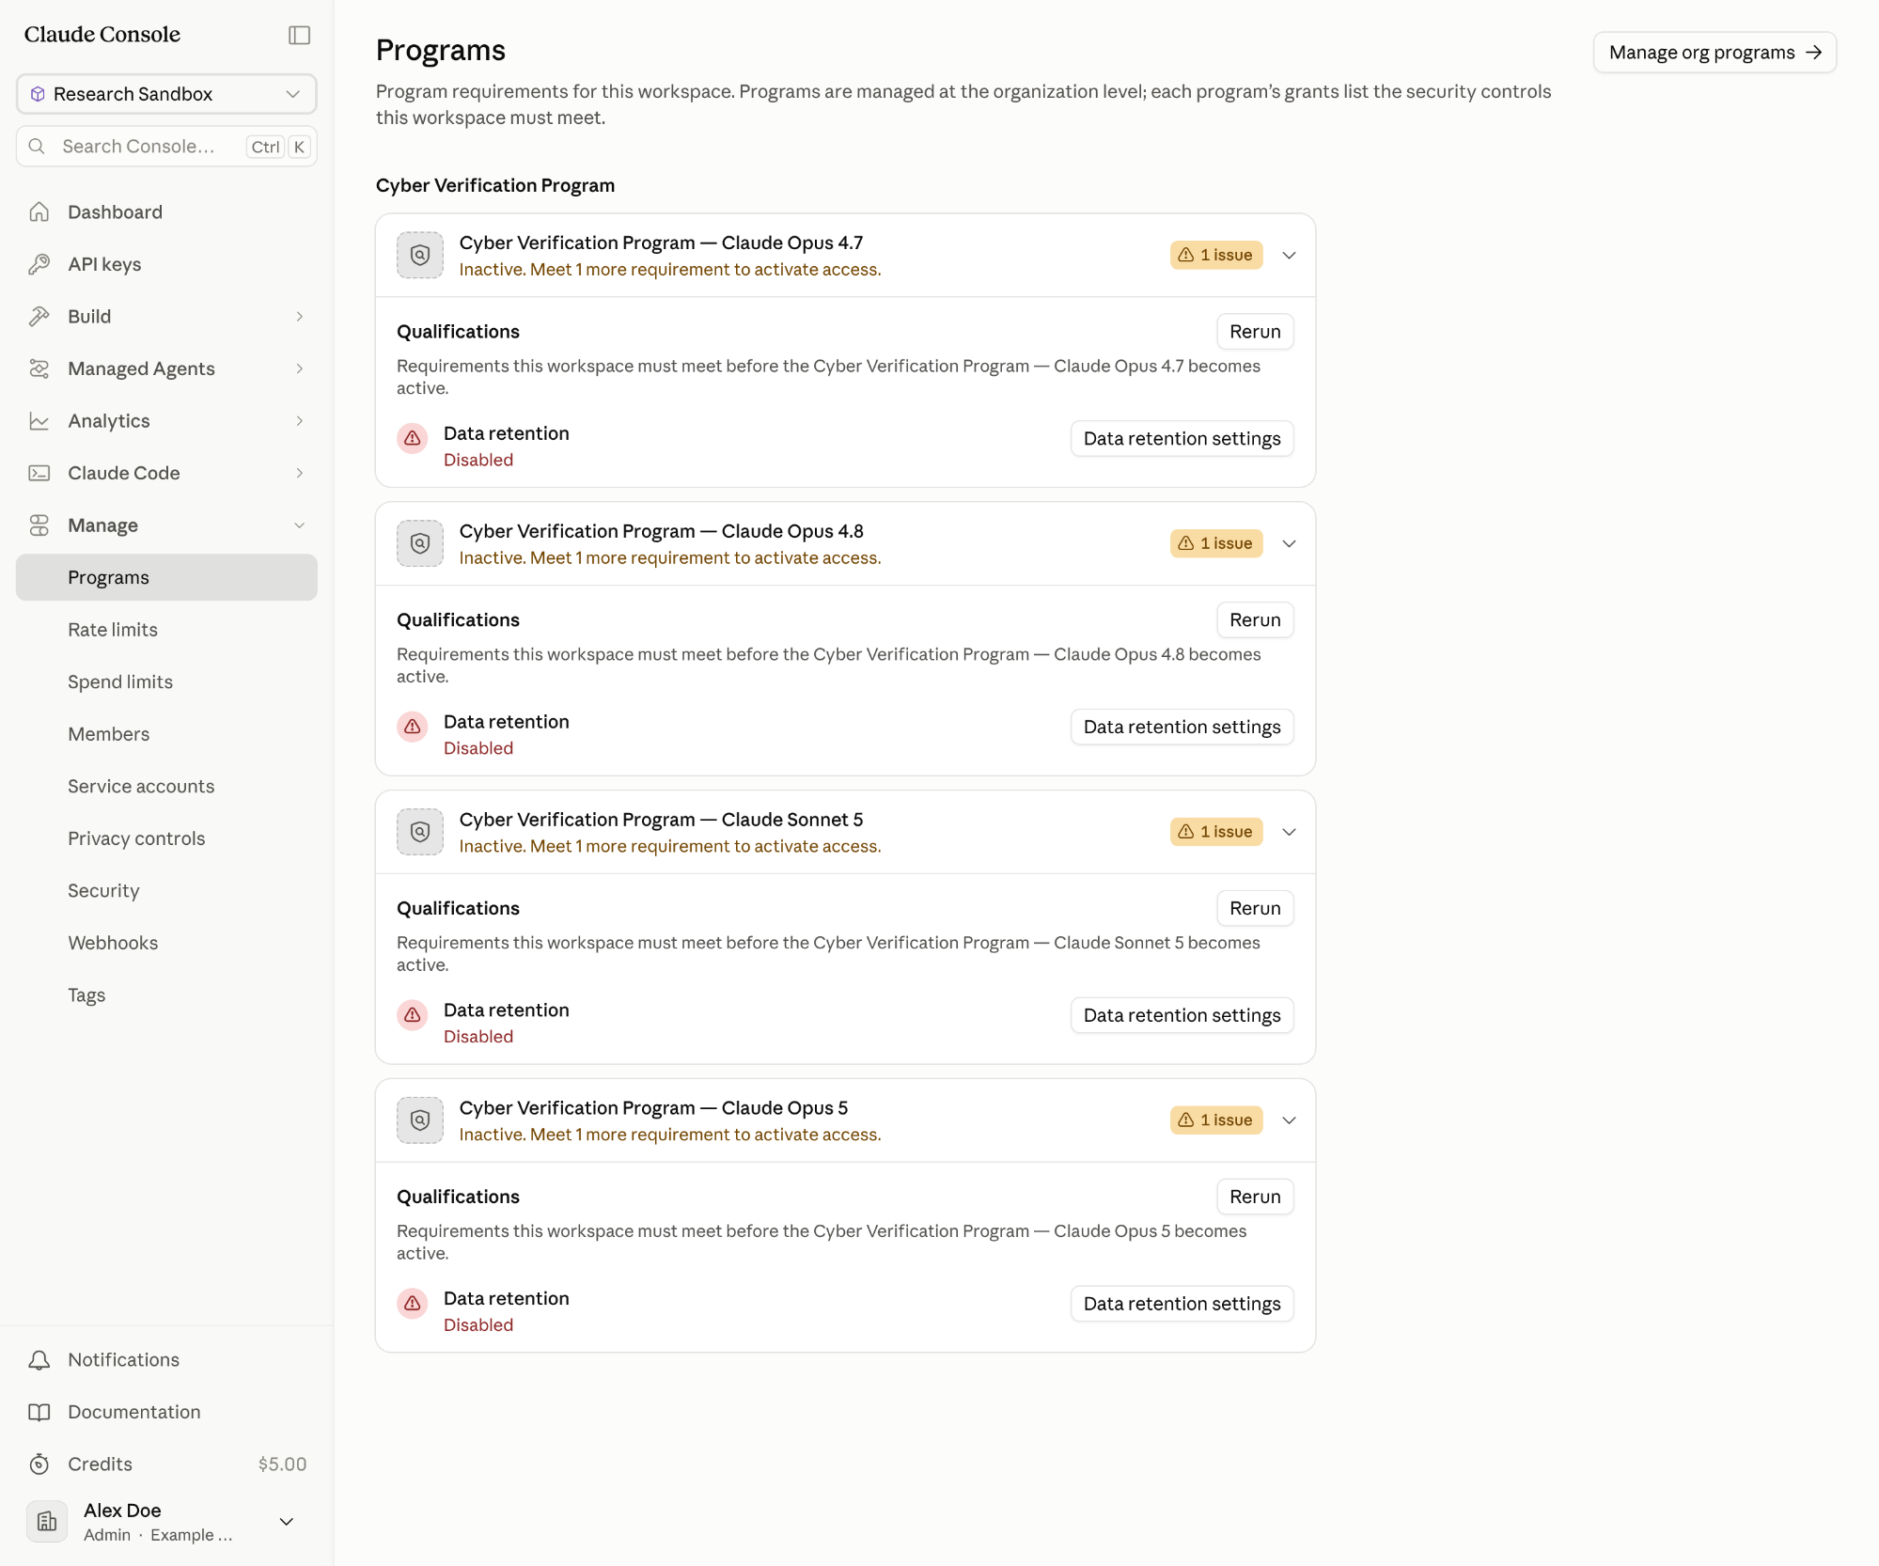The height and width of the screenshot is (1566, 1879).
Task: Click the 1 issue badge on Sonnet 5
Action: pyautogui.click(x=1216, y=832)
